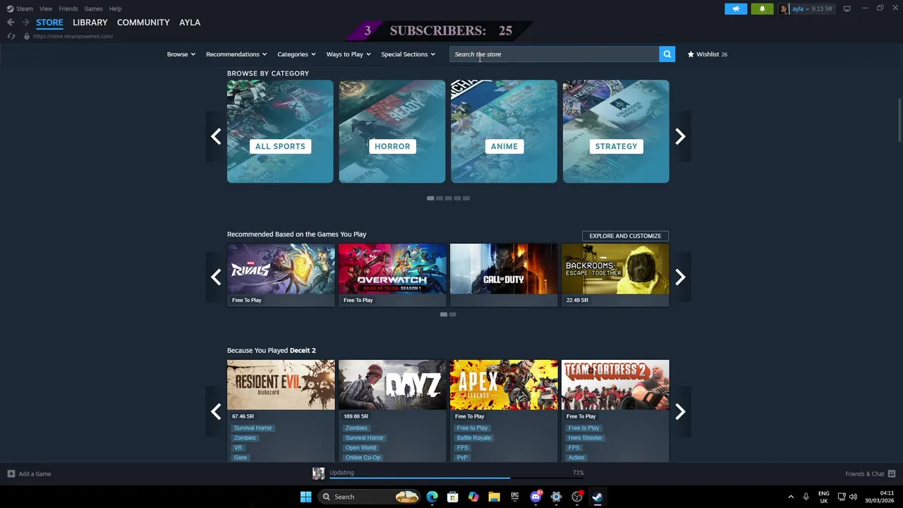
Task: Open the Team Fortress 2 card
Action: coord(615,411)
